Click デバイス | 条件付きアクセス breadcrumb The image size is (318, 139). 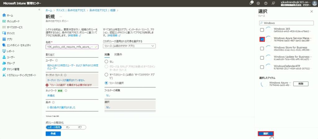(70, 10)
